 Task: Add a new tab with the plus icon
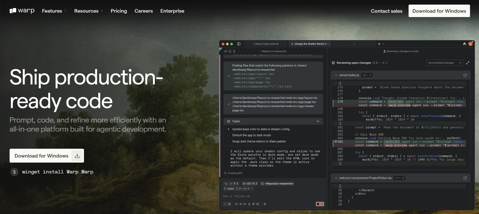(379, 44)
